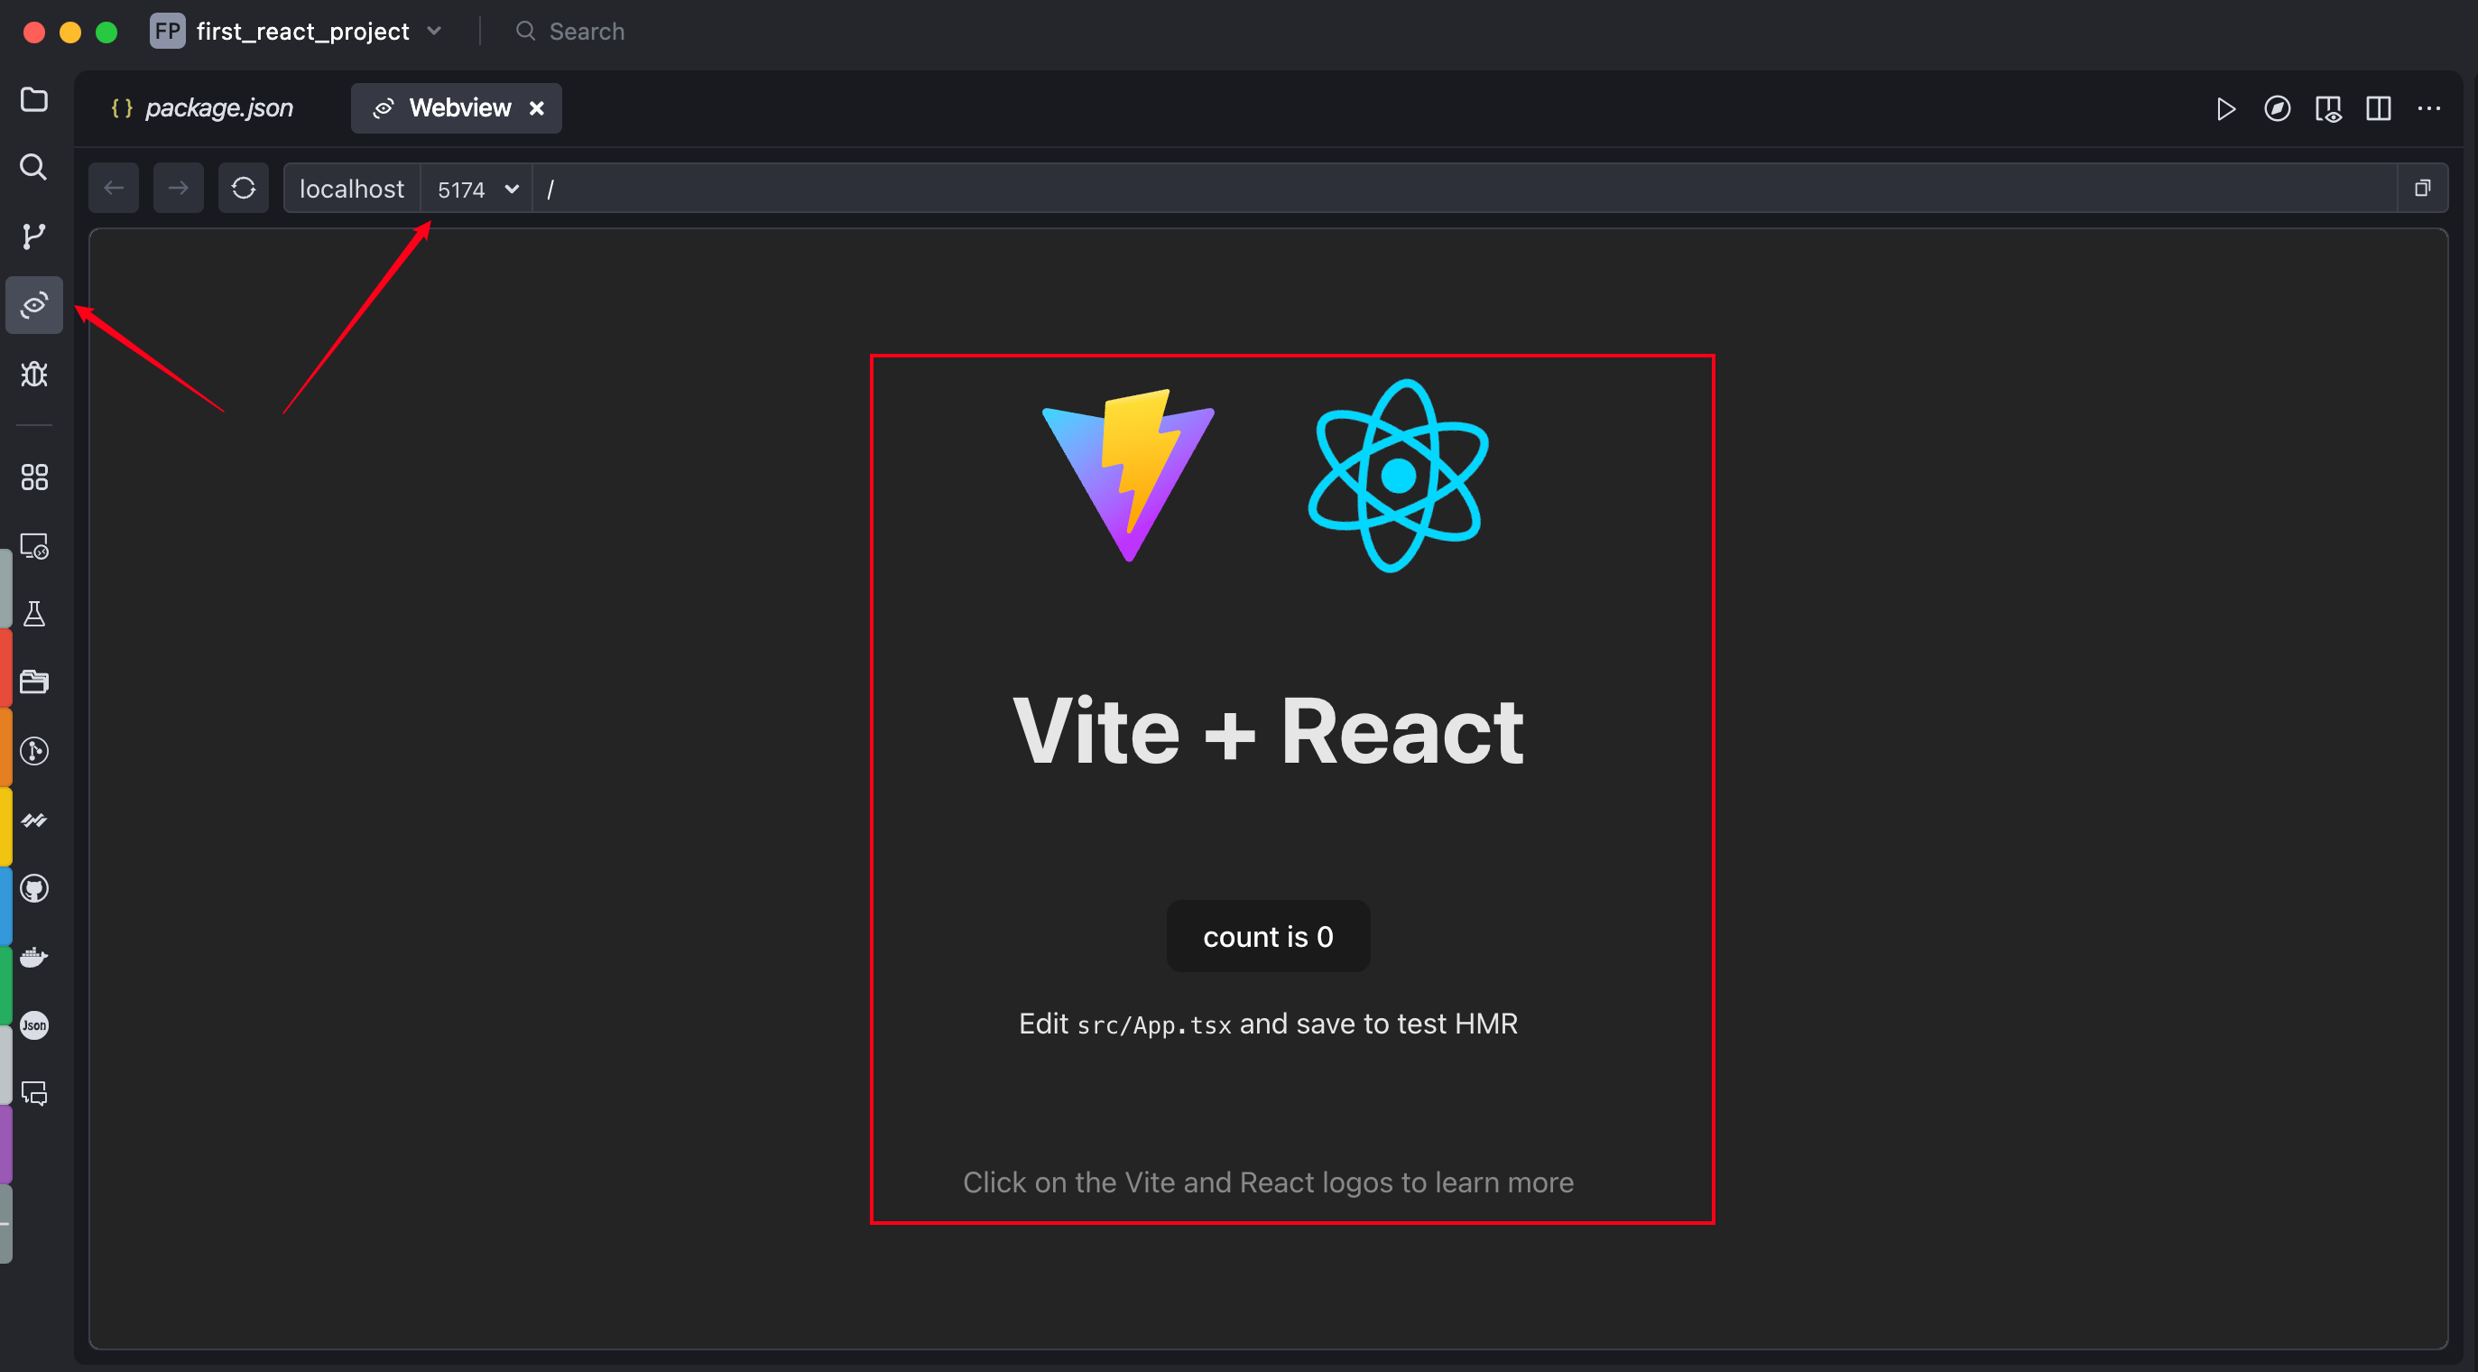Image resolution: width=2478 pixels, height=1372 pixels.
Task: Open the extensions grid icon
Action: [33, 477]
